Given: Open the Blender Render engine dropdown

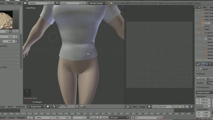Looking at the screenshot, I should coord(98,3).
